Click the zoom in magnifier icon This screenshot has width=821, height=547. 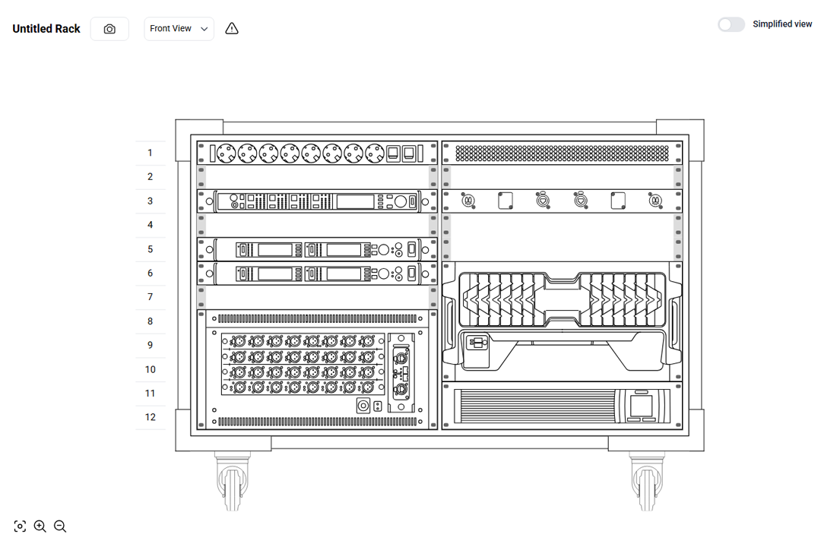point(40,526)
